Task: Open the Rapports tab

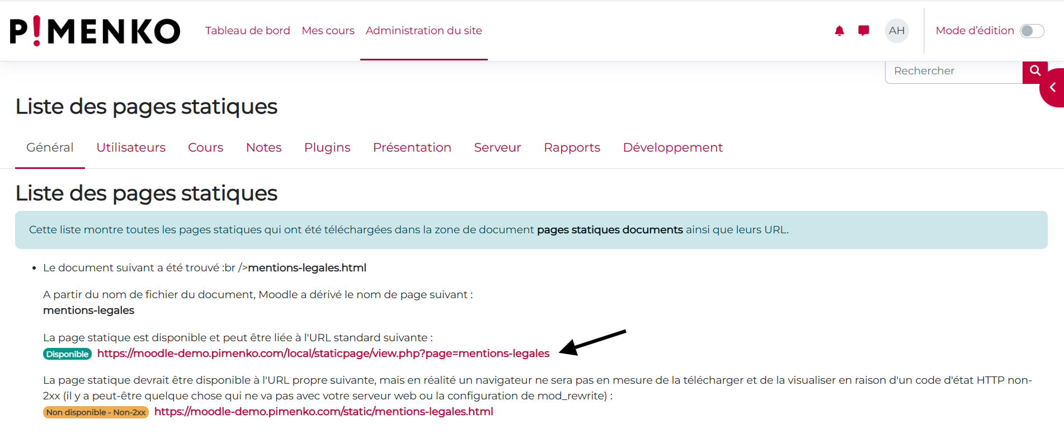Action: click(x=572, y=148)
